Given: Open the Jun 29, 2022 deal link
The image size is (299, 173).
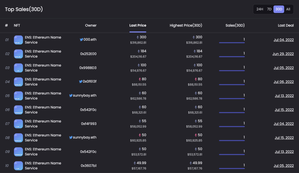Looking at the screenshot, I should [283, 54].
